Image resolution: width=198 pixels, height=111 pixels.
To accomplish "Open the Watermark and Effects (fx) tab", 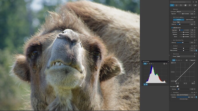I will (190, 5).
